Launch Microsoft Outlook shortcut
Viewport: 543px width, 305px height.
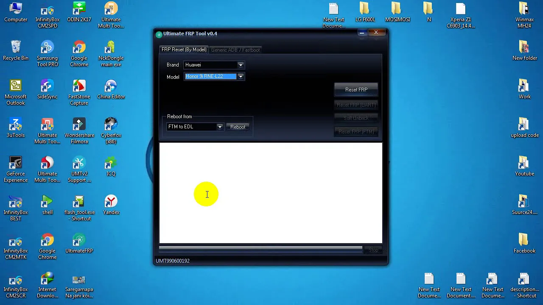point(16,92)
